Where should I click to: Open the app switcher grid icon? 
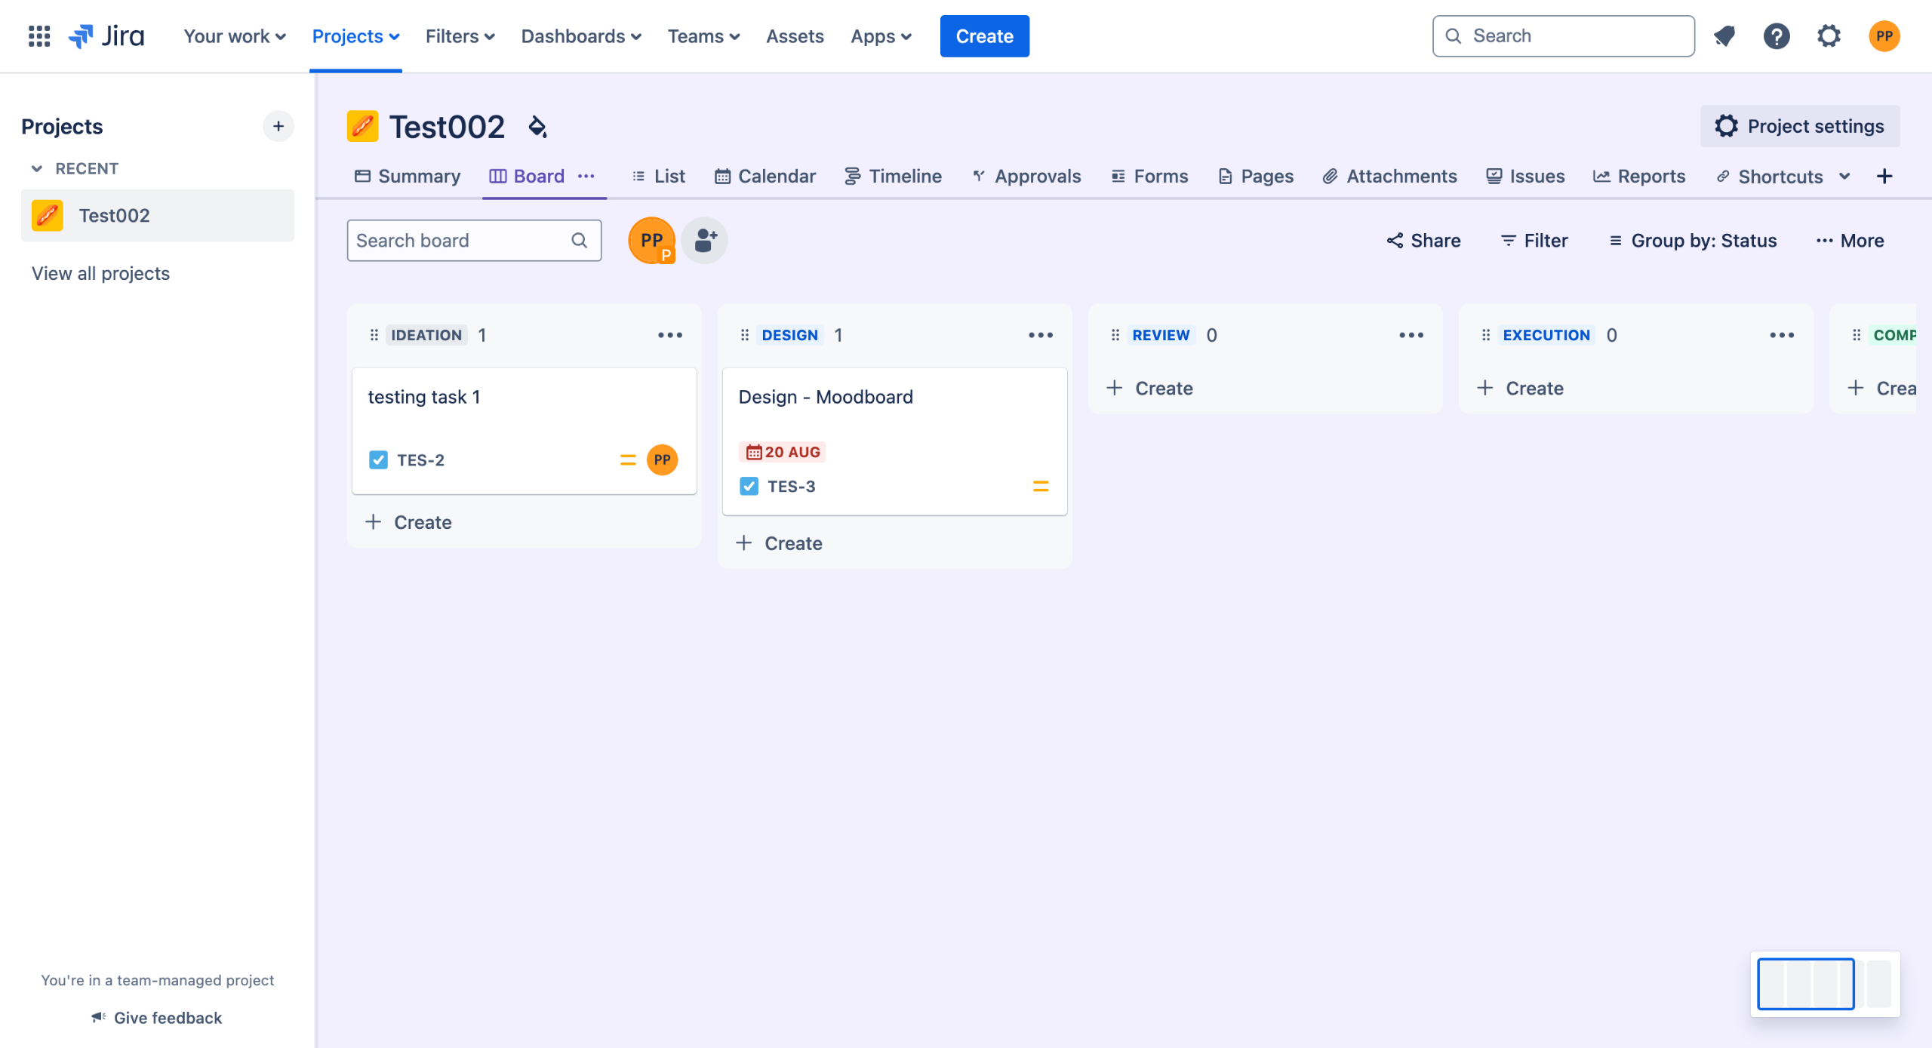point(38,35)
